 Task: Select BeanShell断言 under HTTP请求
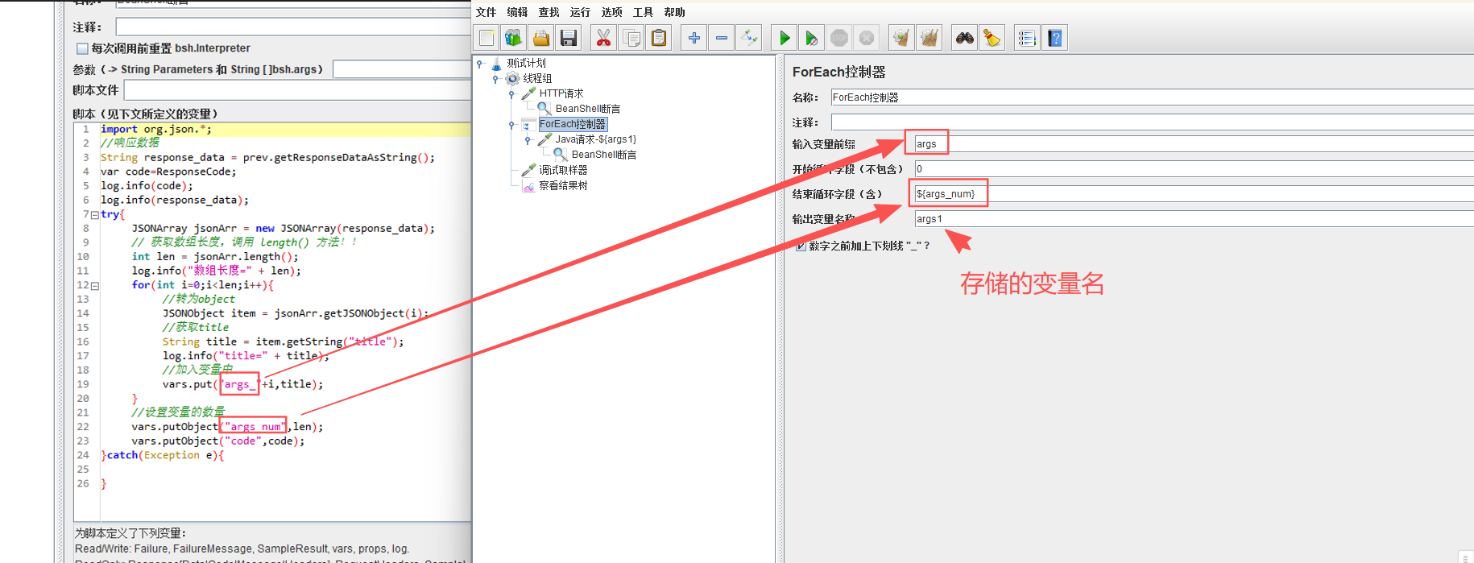coord(588,109)
